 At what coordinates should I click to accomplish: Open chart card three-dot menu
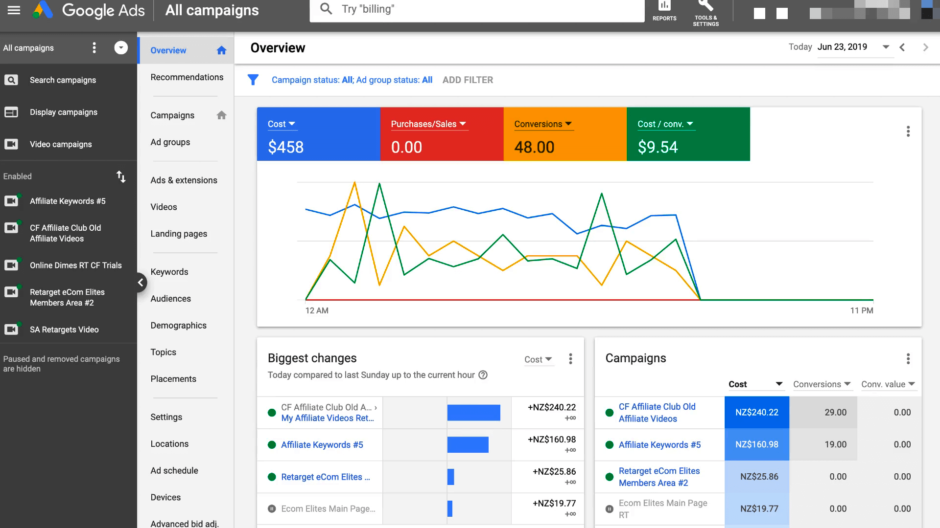908,132
